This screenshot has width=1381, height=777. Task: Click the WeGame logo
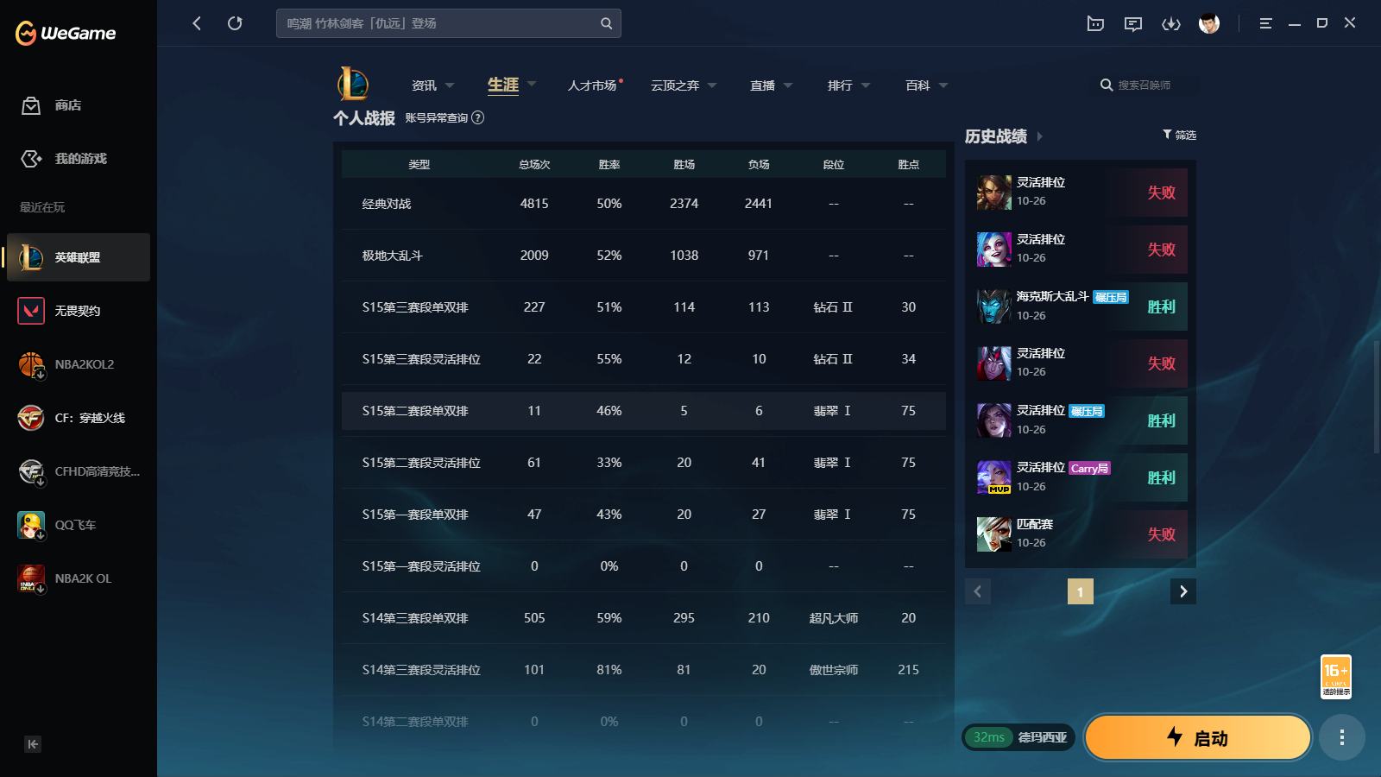pos(66,33)
